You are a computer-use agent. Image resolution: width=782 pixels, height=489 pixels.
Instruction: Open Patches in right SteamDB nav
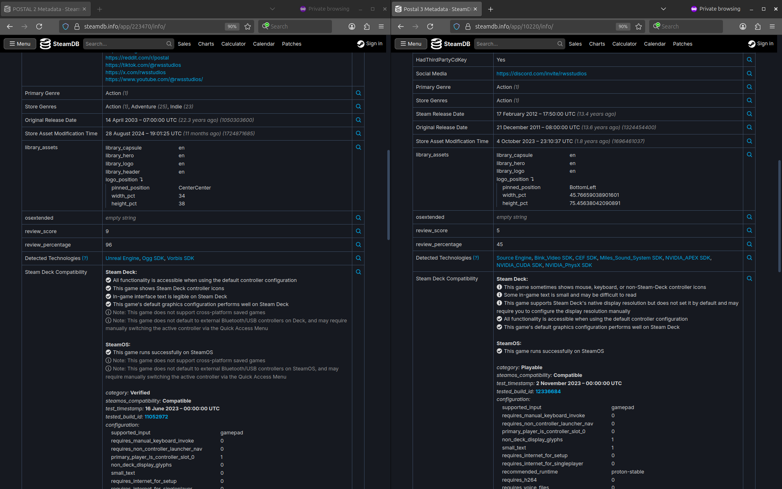point(683,44)
